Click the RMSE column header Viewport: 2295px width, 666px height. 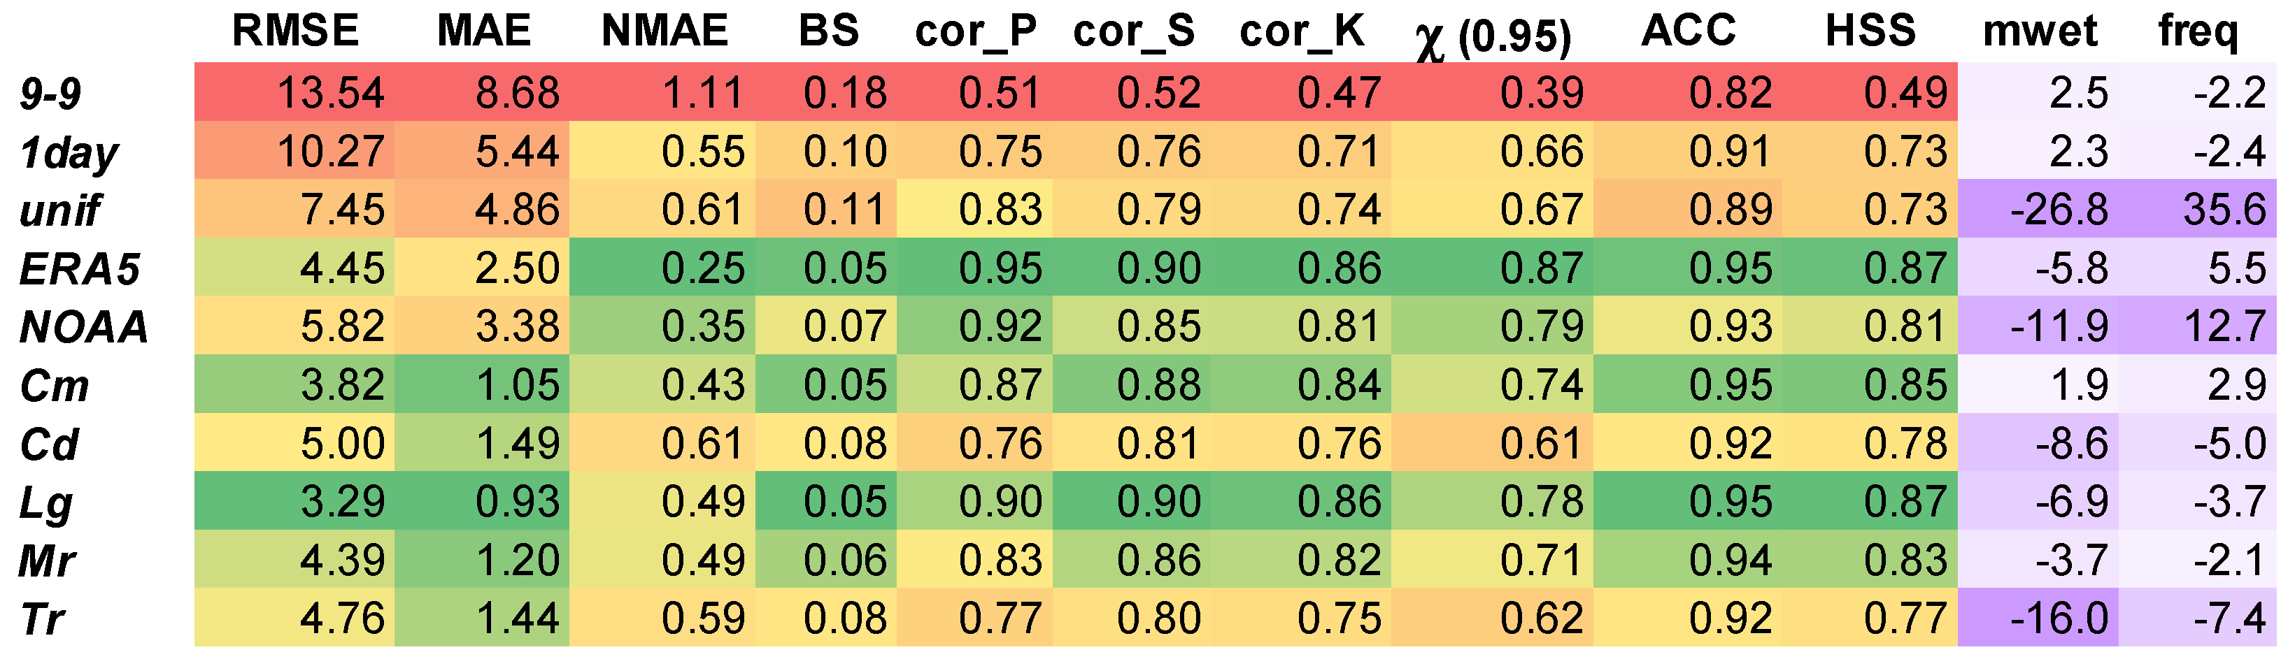pyautogui.click(x=295, y=31)
